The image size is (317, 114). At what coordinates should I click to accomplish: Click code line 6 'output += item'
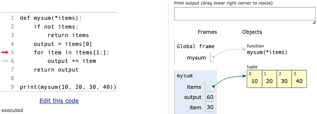[x=72, y=61]
